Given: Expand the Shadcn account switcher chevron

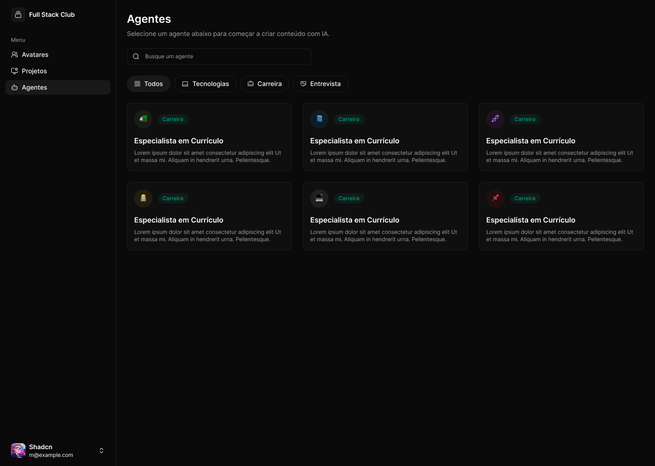Looking at the screenshot, I should 101,451.
